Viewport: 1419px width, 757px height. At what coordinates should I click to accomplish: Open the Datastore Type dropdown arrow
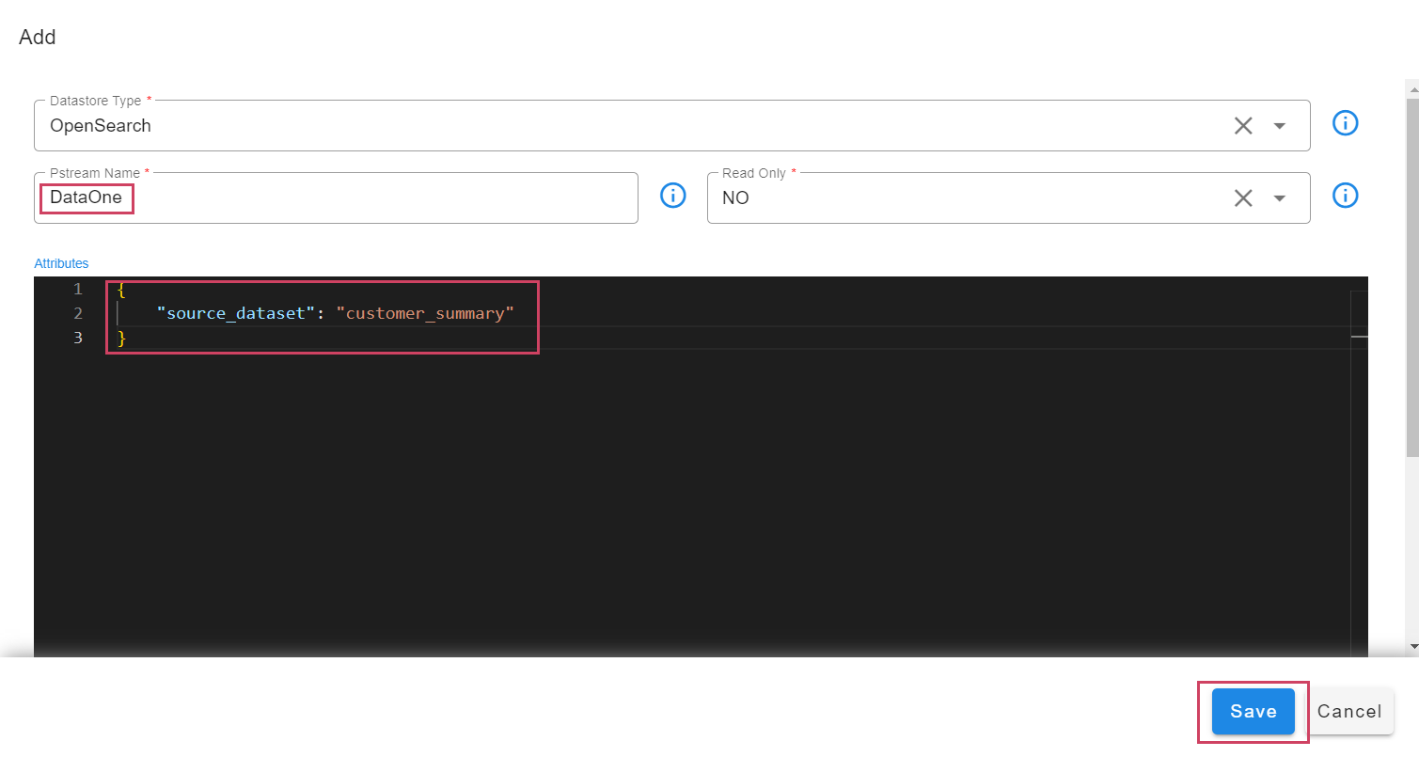coord(1280,125)
